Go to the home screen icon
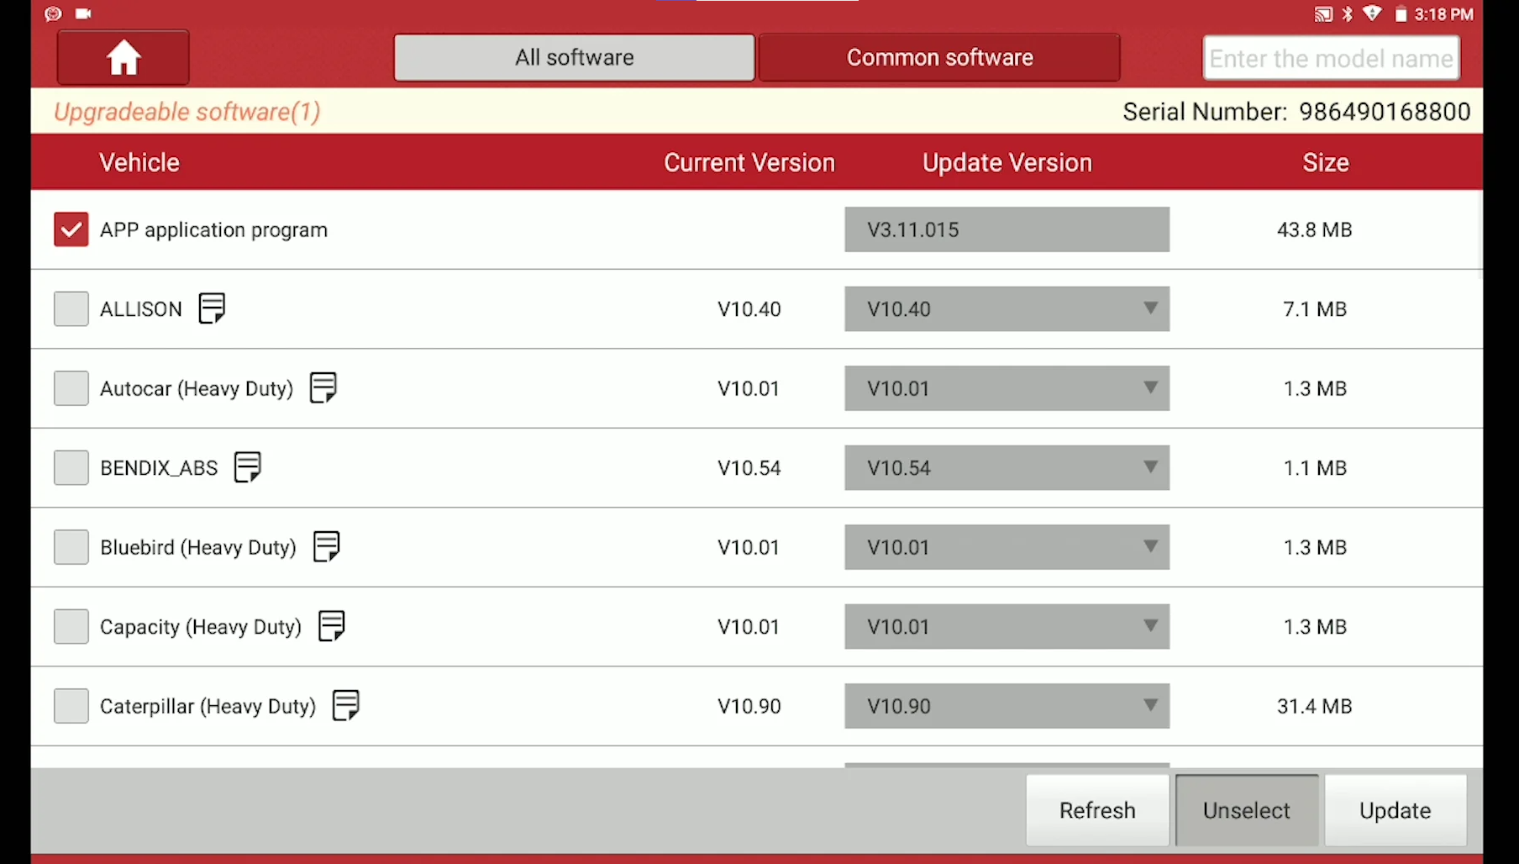 click(123, 58)
